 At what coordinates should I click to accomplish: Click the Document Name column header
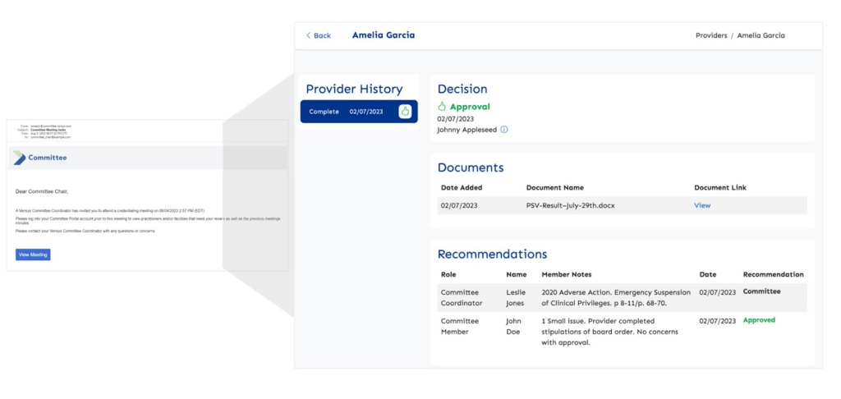554,187
